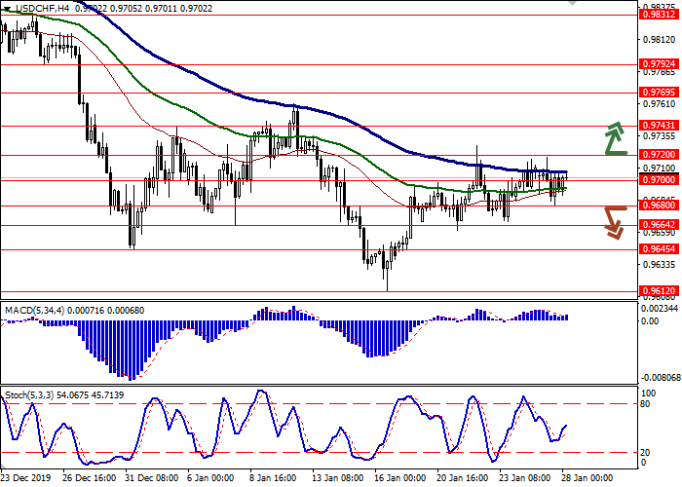Click the Stoch(5,3,3) indicator label
Viewport: 682px width, 487px height.
31,394
